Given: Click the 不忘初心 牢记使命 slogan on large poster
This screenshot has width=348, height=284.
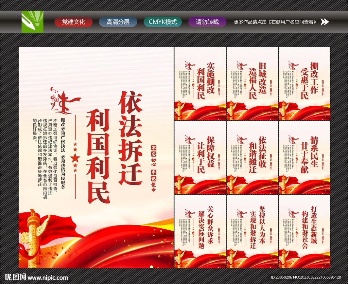Looking at the screenshot, I should coord(153,168).
